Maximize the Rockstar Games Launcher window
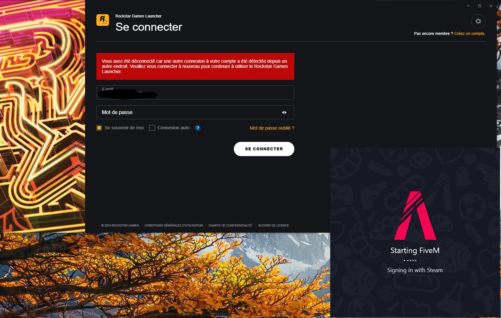Viewport: 501px width, 318px height. 480,6
